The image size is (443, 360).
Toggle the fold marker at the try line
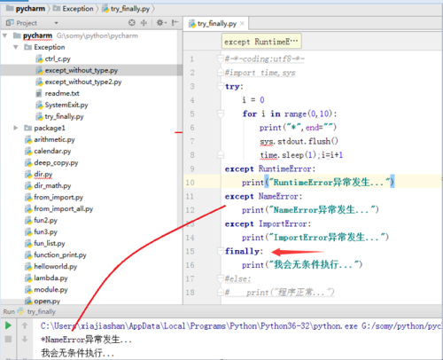click(x=221, y=86)
